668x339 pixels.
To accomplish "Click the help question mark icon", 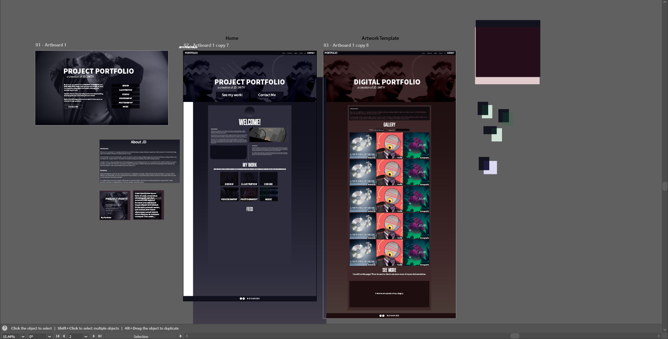I will (5, 328).
